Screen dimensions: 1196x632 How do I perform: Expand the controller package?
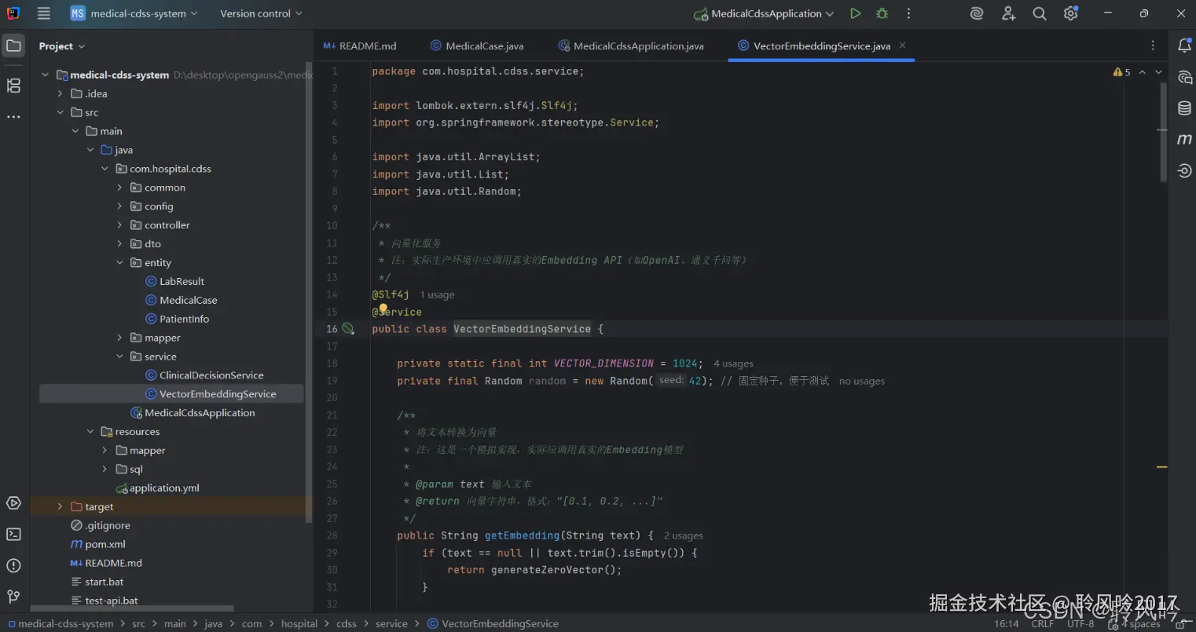119,225
